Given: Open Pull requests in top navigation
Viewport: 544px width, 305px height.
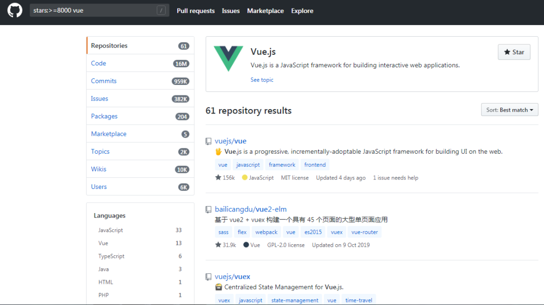Looking at the screenshot, I should coord(195,11).
